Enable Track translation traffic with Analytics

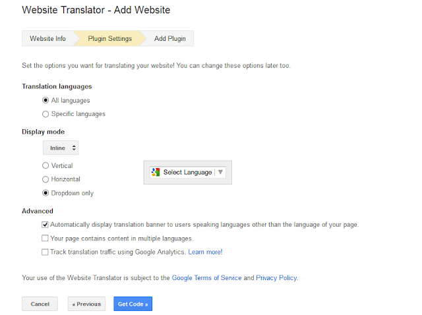45,252
